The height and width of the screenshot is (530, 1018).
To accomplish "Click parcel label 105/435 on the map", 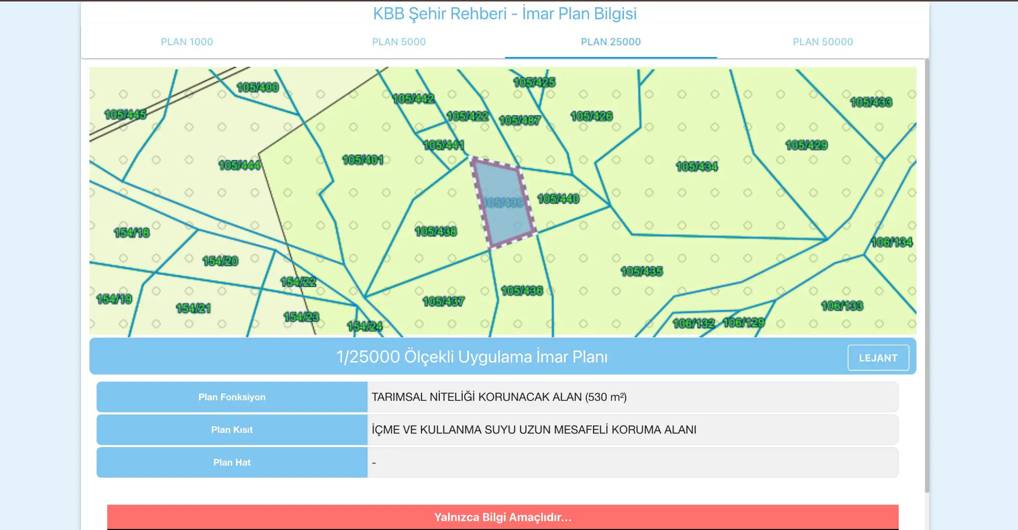I will tap(641, 271).
